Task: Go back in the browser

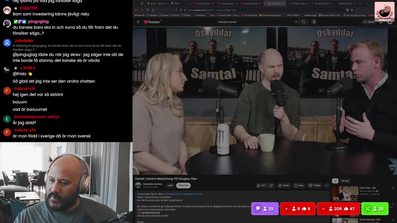Action: click(x=136, y=10)
